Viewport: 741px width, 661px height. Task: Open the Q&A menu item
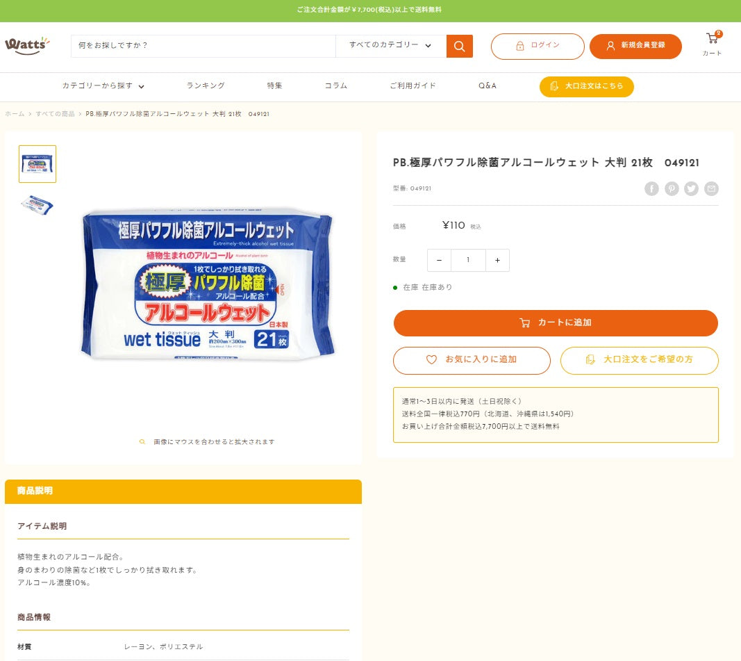pos(488,86)
